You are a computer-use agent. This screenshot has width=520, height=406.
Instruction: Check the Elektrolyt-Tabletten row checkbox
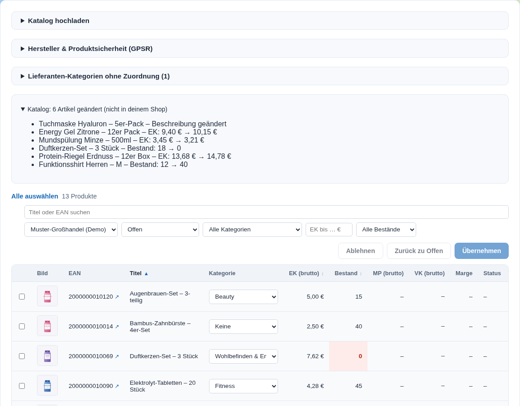22,386
